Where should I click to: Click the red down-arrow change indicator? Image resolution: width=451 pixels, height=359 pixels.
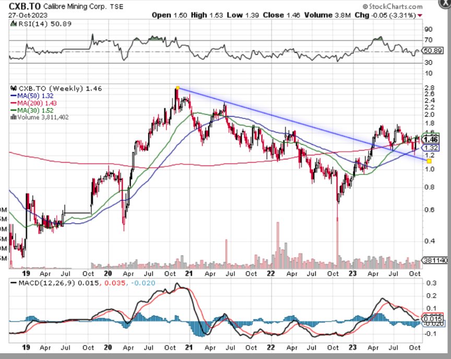(420, 16)
